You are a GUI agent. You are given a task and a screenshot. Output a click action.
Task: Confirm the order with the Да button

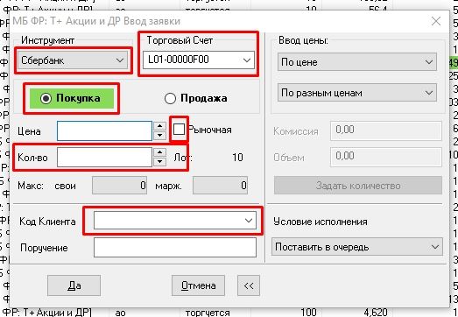(x=74, y=285)
